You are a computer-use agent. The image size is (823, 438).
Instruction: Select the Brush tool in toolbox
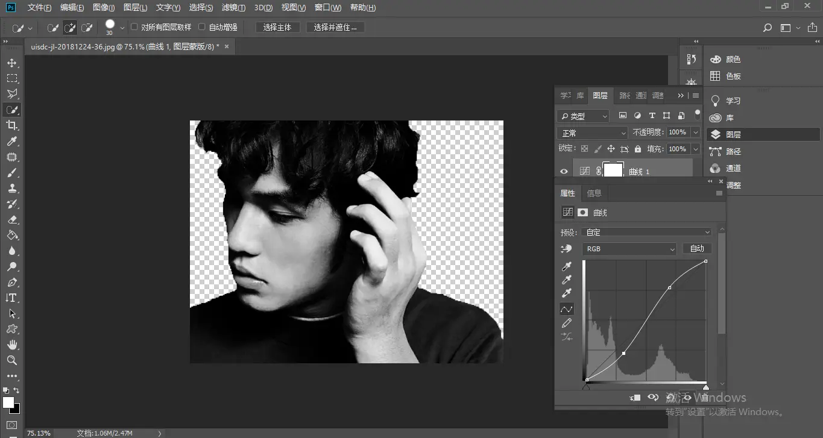[x=12, y=172]
